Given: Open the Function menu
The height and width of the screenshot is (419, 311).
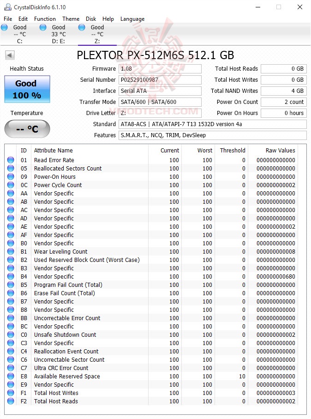Looking at the screenshot, I should coord(45,19).
